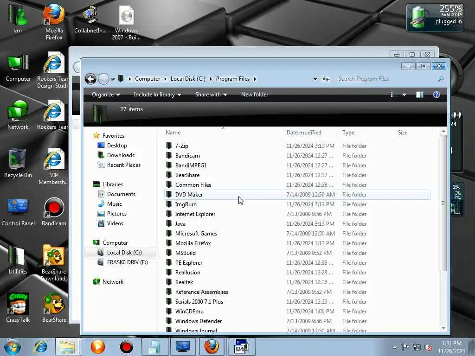Click the Mozilla Firefox desktop icon
This screenshot has width=475, height=356.
[54, 22]
